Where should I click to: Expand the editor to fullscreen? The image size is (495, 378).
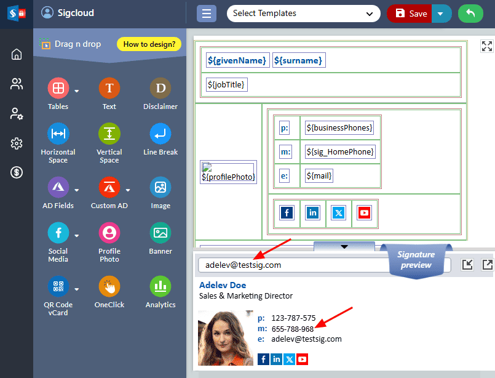point(486,46)
